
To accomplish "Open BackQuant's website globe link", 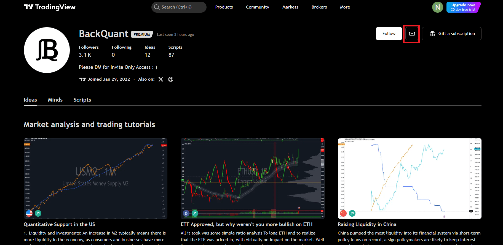I will pos(171,79).
